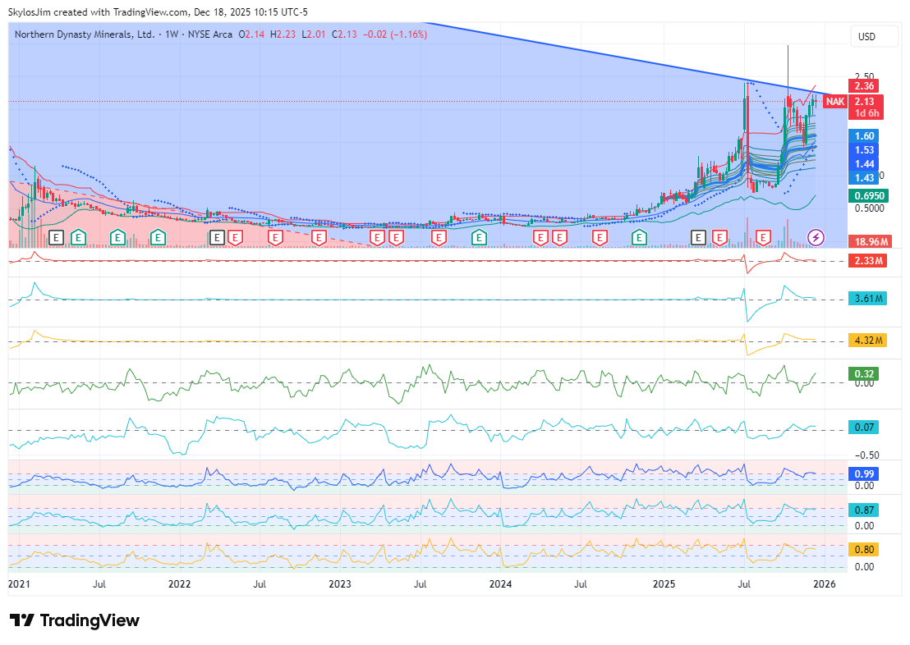Click the blue 1.43 price label
Image resolution: width=910 pixels, height=645 pixels.
864,177
